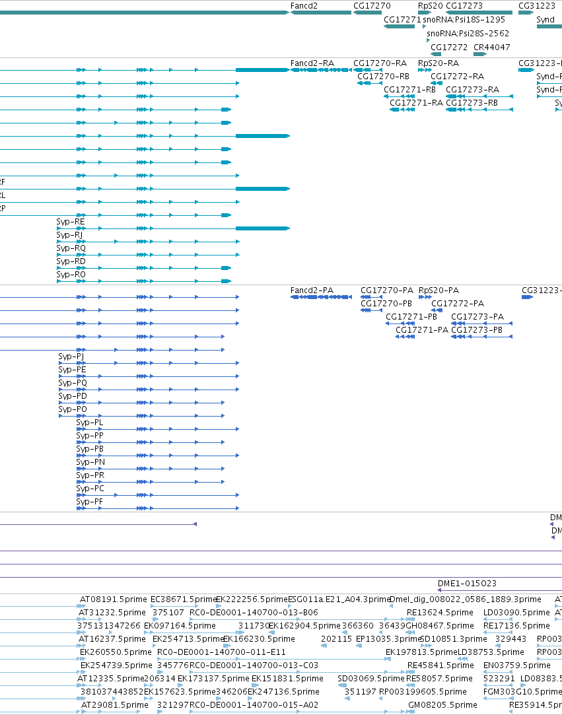
Task: Select the Syp-RO transcript label
Action: coord(71,275)
